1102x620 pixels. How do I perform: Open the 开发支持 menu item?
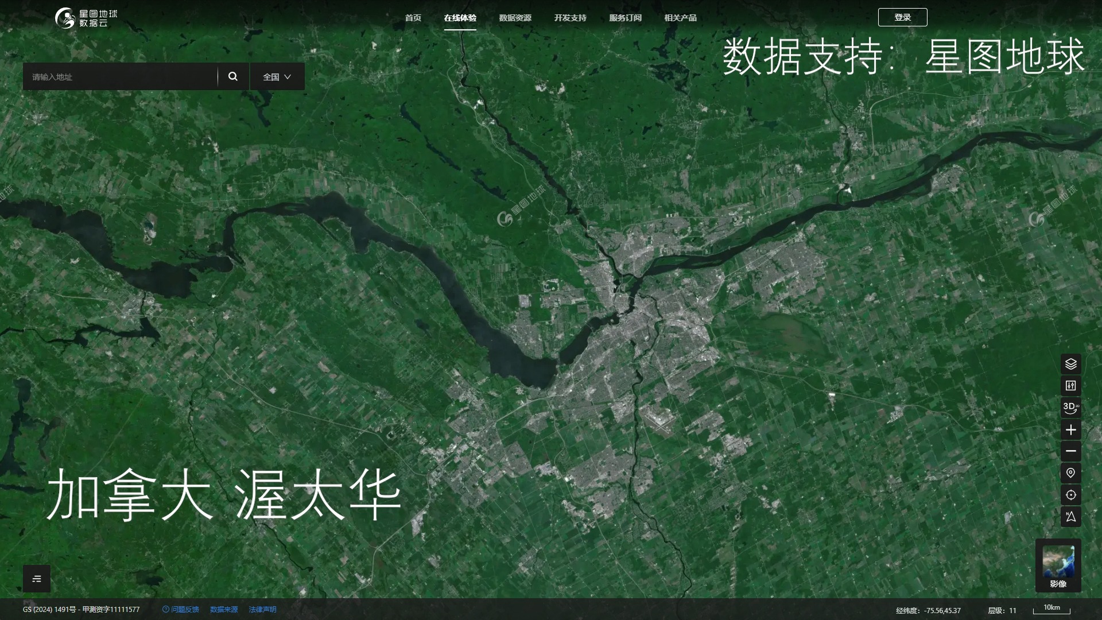tap(570, 18)
